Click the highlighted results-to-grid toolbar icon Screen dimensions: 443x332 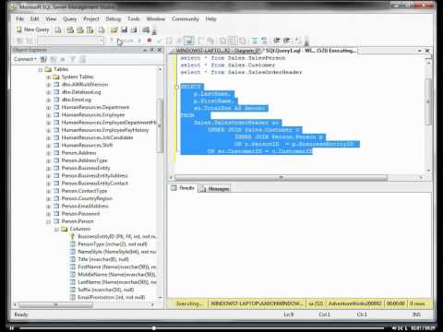(x=188, y=41)
